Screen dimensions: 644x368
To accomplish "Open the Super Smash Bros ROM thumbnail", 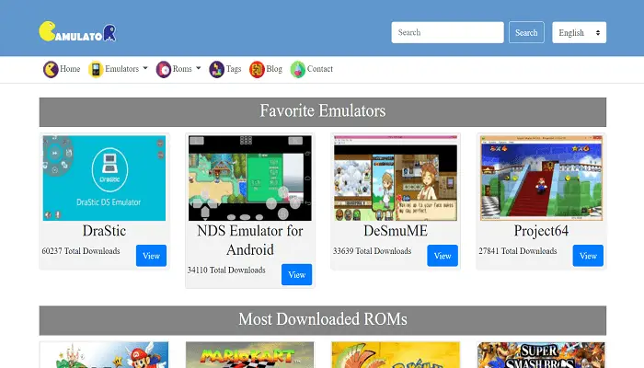I will point(541,355).
